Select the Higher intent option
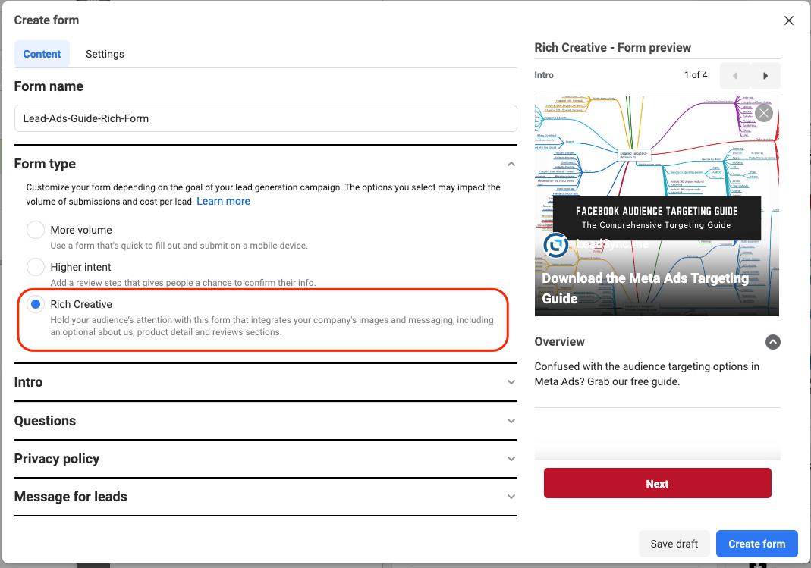Screen dimensions: 811x568 [x=36, y=267]
